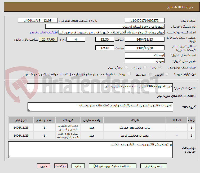Select the خدمت radio button

pos(145,67)
